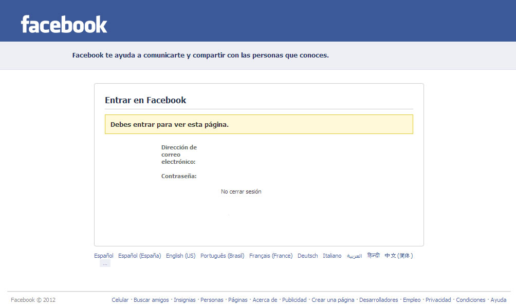Screen dimensions: 516x307
Task: Select the Hindi language link
Action: coord(374,255)
